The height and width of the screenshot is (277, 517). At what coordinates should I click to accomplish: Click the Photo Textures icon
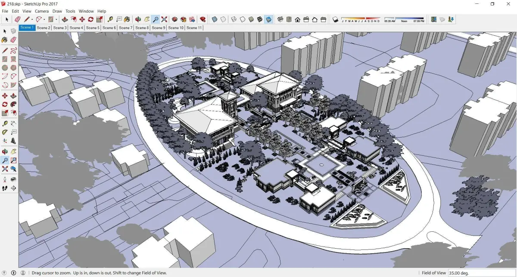tap(451, 19)
